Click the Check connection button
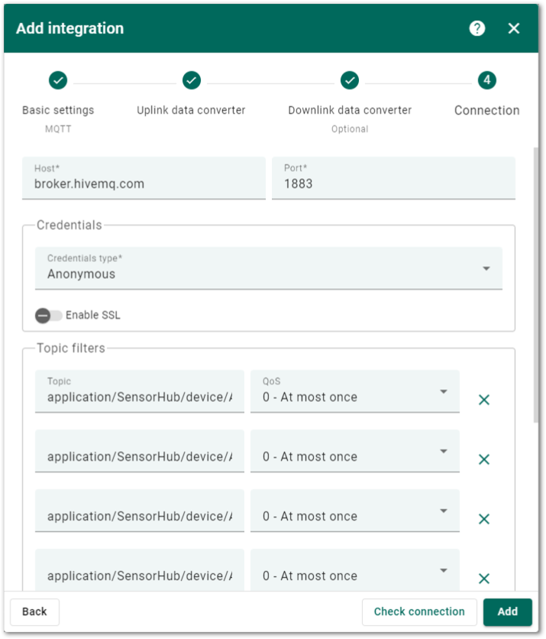This screenshot has width=546, height=639. (x=419, y=611)
